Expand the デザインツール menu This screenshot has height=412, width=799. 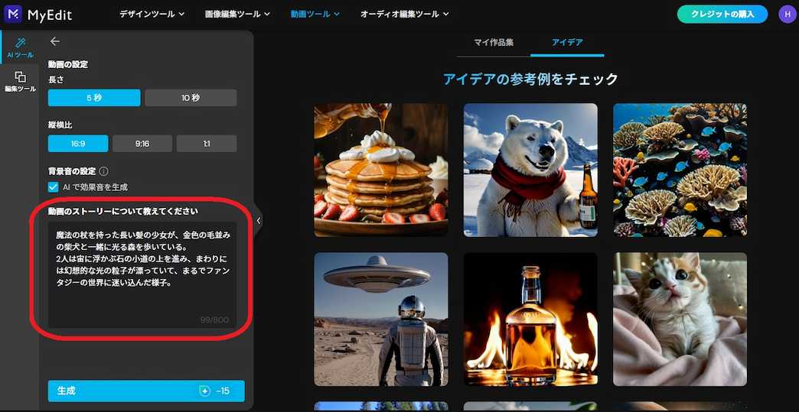152,15
